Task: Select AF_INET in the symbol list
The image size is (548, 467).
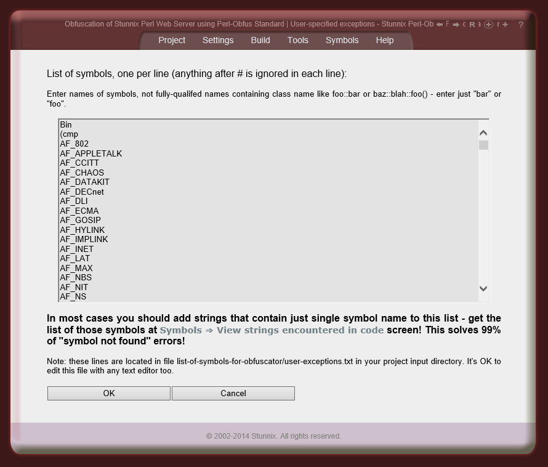Action: click(x=76, y=249)
